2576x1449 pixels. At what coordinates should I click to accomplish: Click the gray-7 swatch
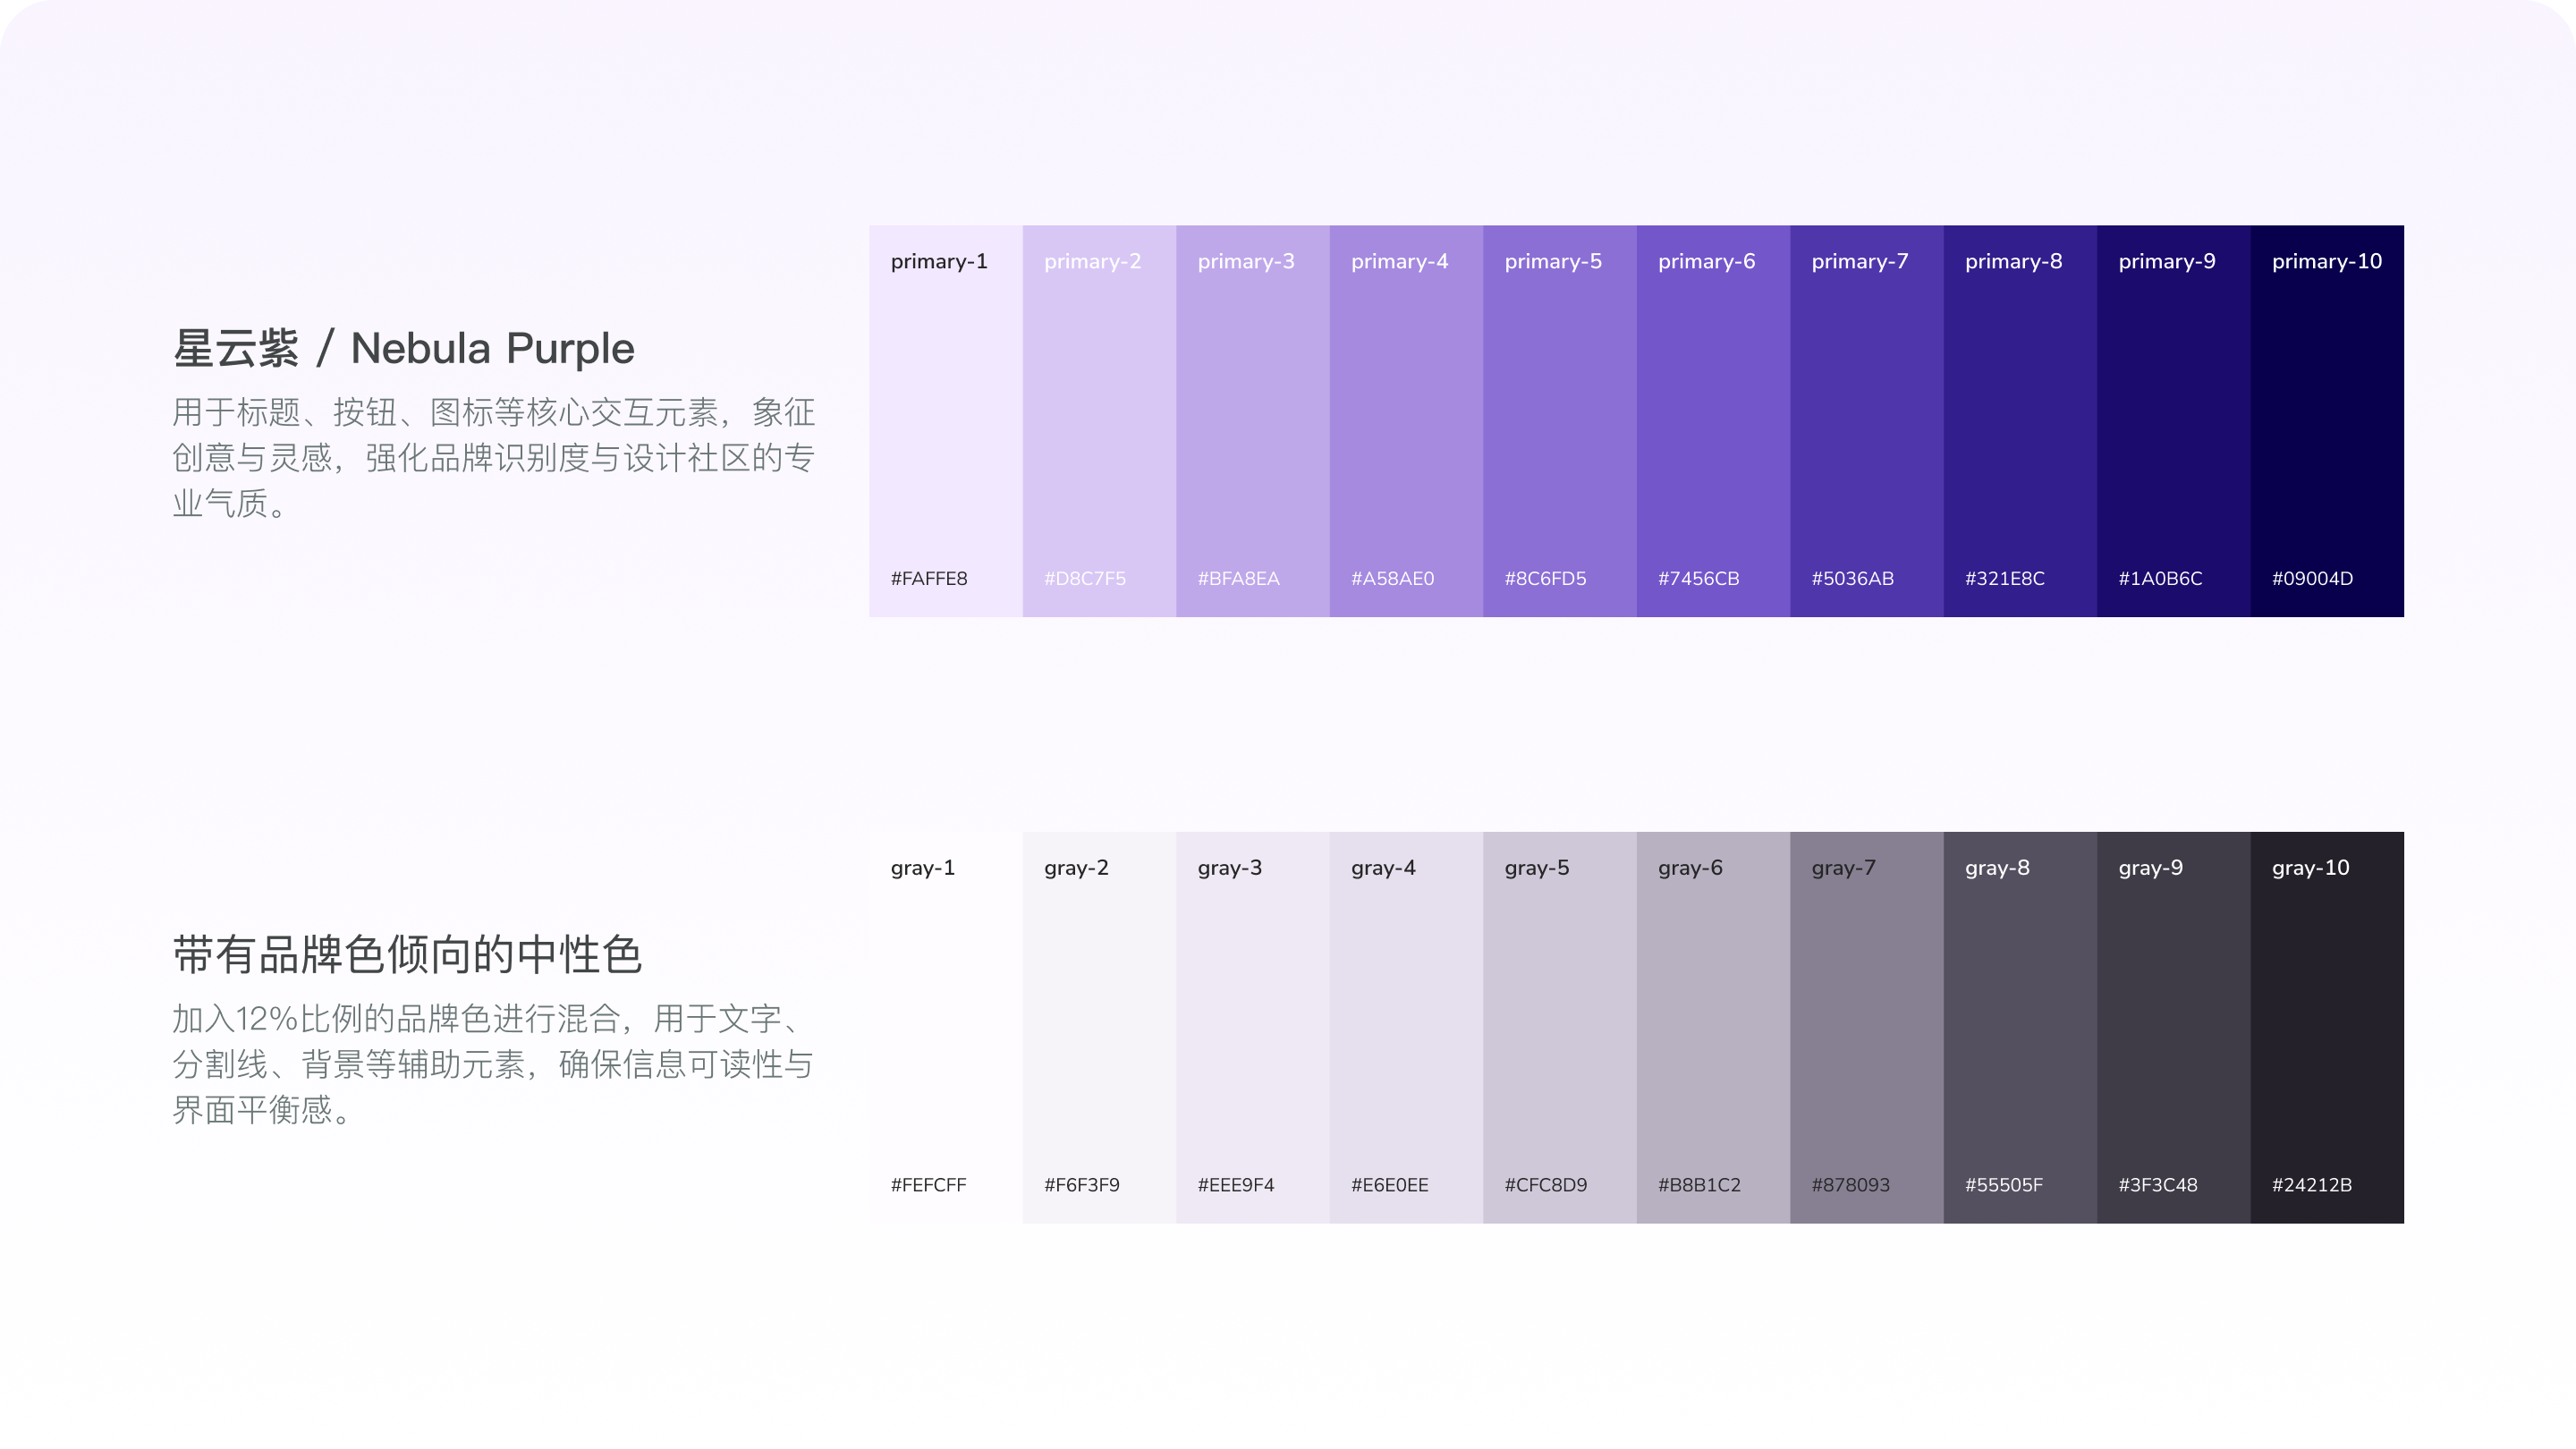coord(1867,1027)
